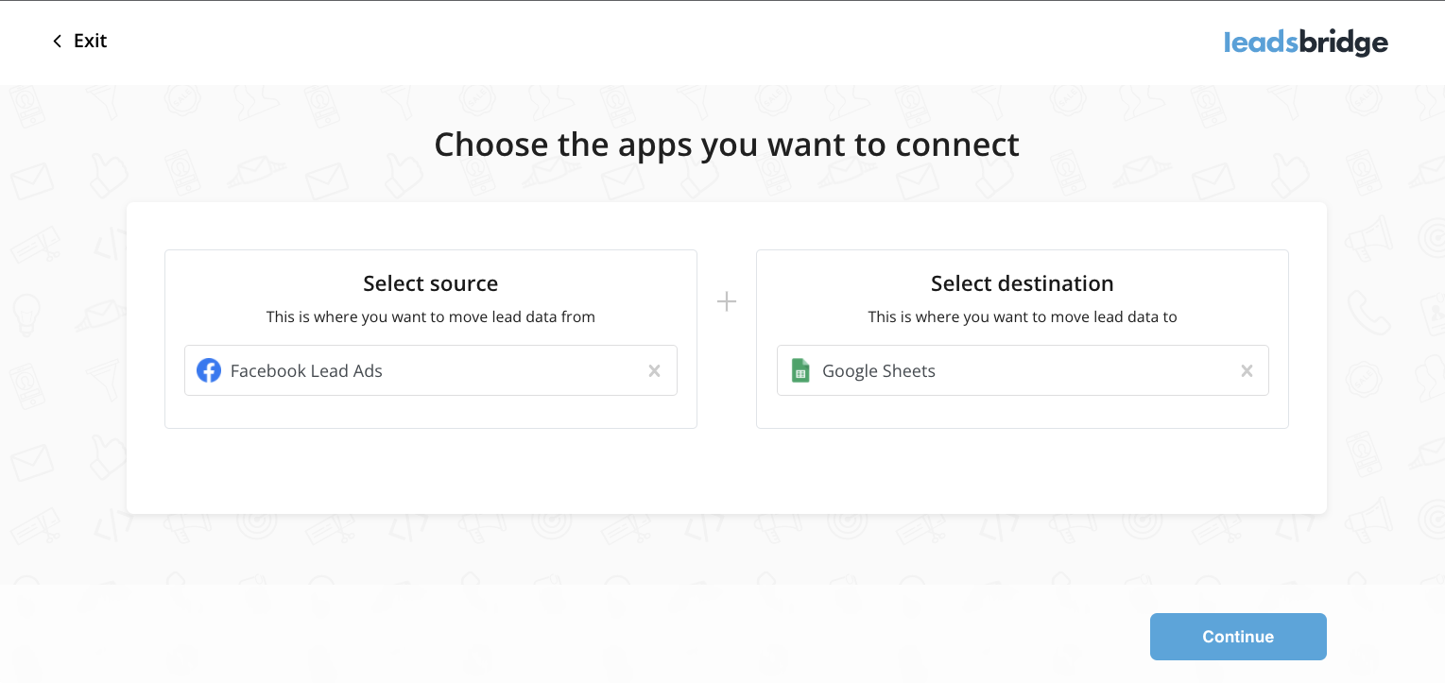The height and width of the screenshot is (683, 1445).
Task: Click the 'Select source' heading
Action: pyautogui.click(x=430, y=283)
